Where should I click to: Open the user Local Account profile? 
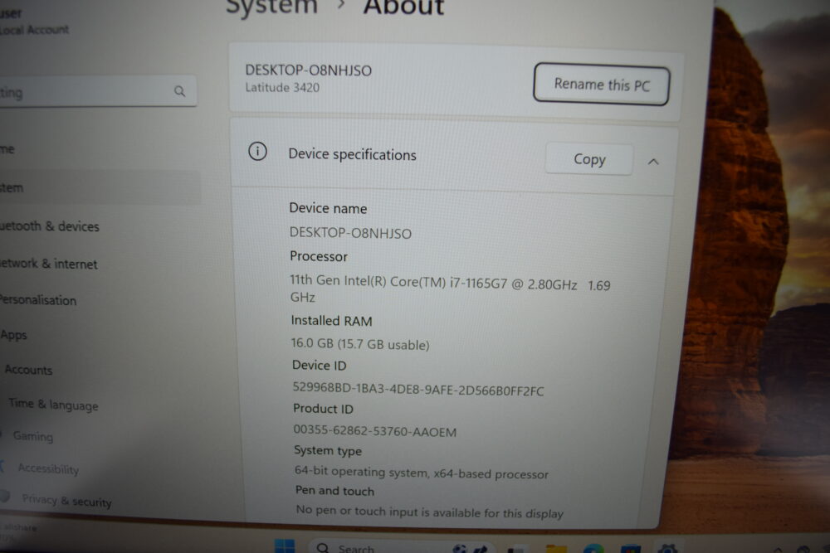pyautogui.click(x=35, y=22)
